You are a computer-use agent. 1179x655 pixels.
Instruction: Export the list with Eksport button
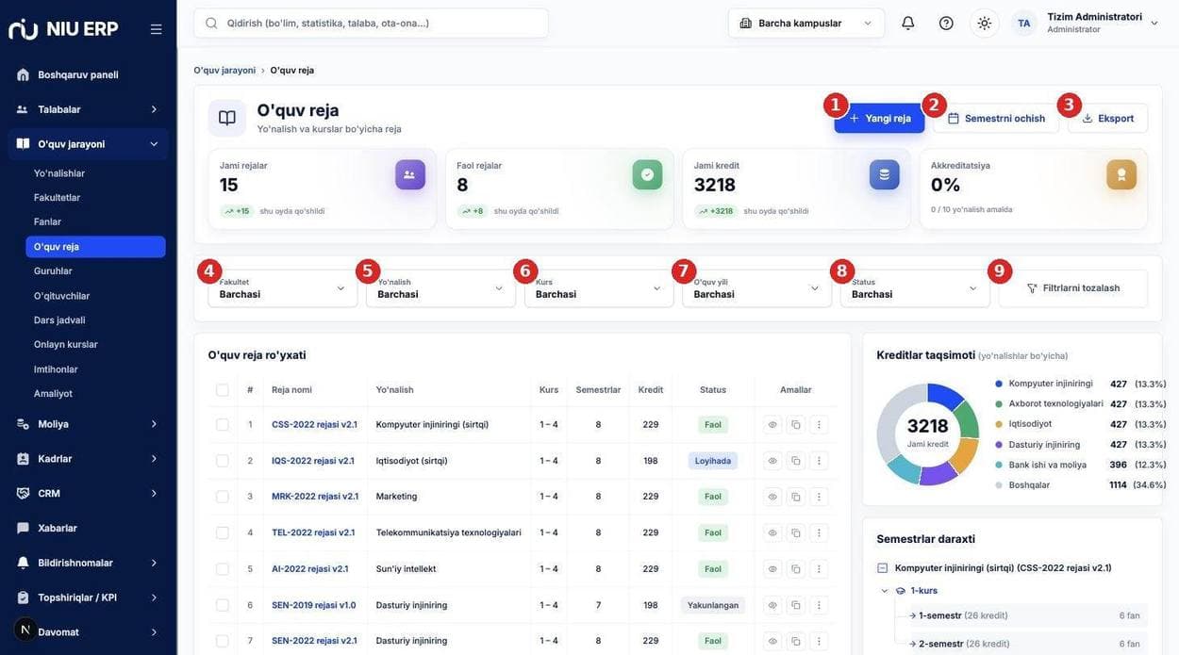click(1107, 118)
